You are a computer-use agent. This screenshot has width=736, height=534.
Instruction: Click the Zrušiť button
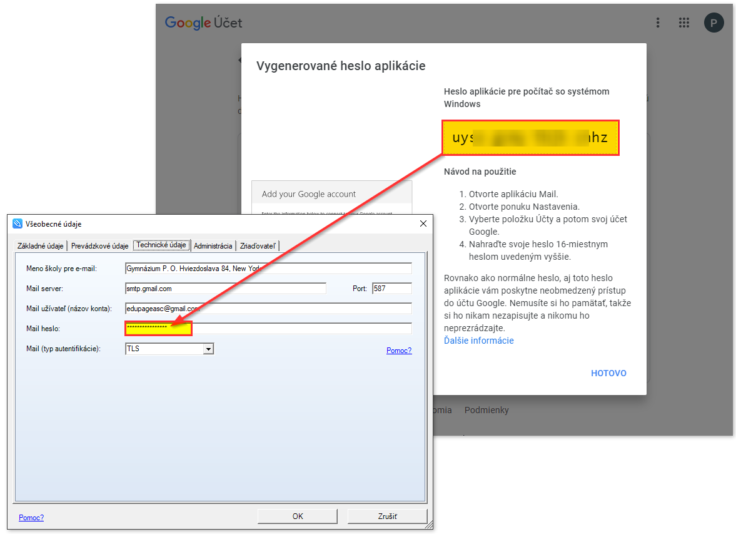pos(387,516)
